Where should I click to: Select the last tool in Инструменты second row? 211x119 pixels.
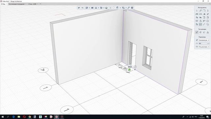pyautogui.click(x=208, y=14)
